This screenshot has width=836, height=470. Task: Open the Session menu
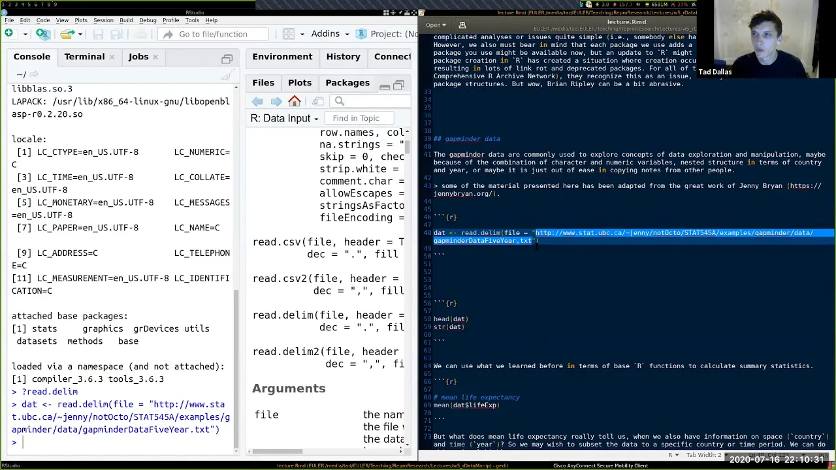103,20
